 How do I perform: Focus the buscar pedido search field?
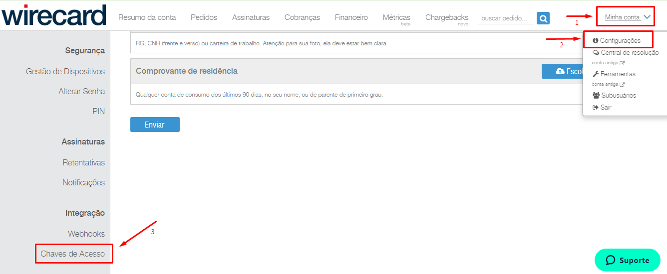tap(504, 18)
